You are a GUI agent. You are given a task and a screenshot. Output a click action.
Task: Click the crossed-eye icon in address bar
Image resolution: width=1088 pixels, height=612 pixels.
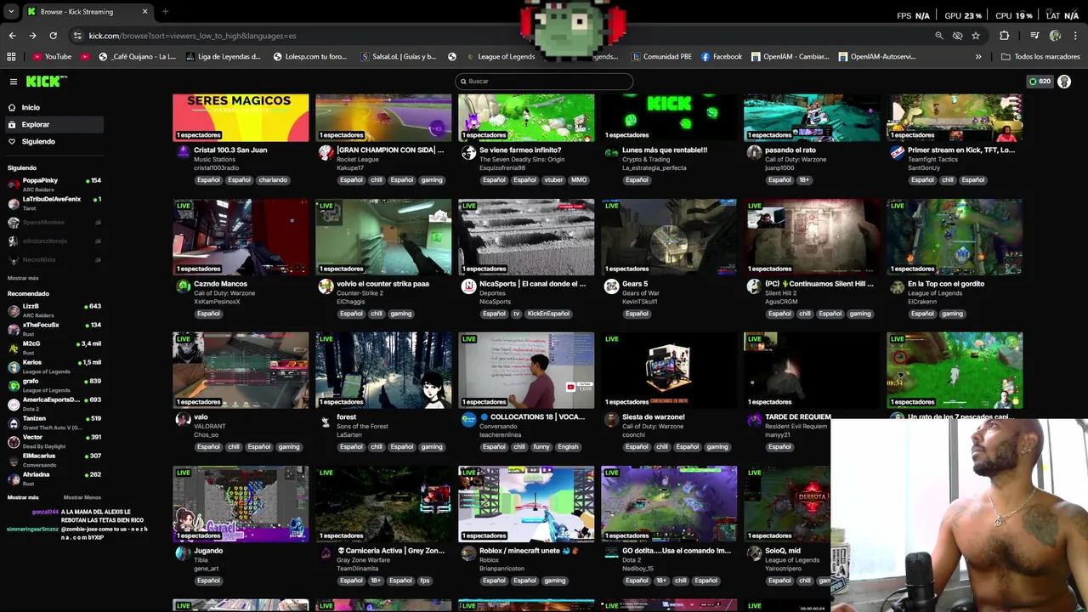click(957, 36)
